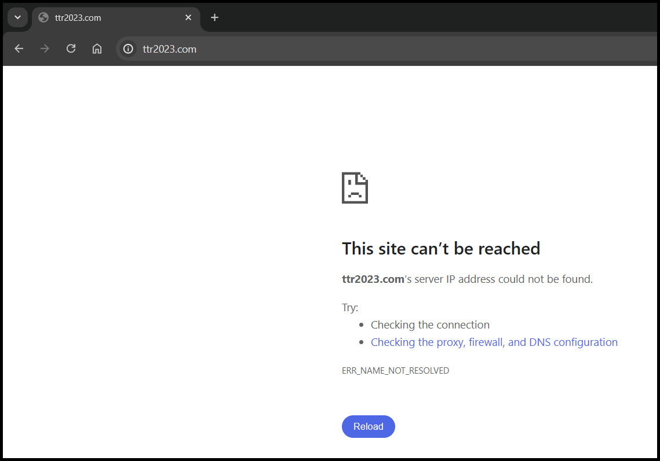Reload page using the toolbar refresh icon
660x461 pixels.
click(x=71, y=49)
